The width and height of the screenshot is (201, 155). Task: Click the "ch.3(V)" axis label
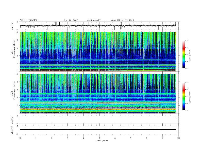(x=12, y=120)
